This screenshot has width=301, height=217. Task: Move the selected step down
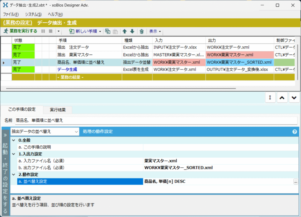pyautogui.click(x=132, y=31)
